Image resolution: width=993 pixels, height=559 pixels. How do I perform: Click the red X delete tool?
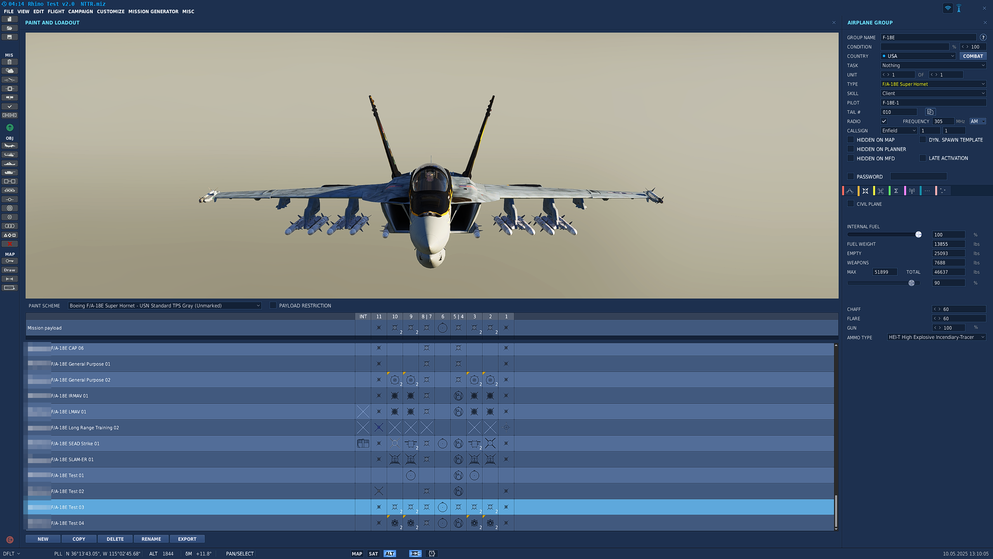click(10, 244)
